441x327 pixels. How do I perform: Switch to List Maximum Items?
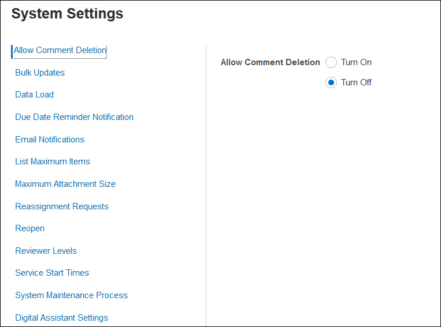53,161
